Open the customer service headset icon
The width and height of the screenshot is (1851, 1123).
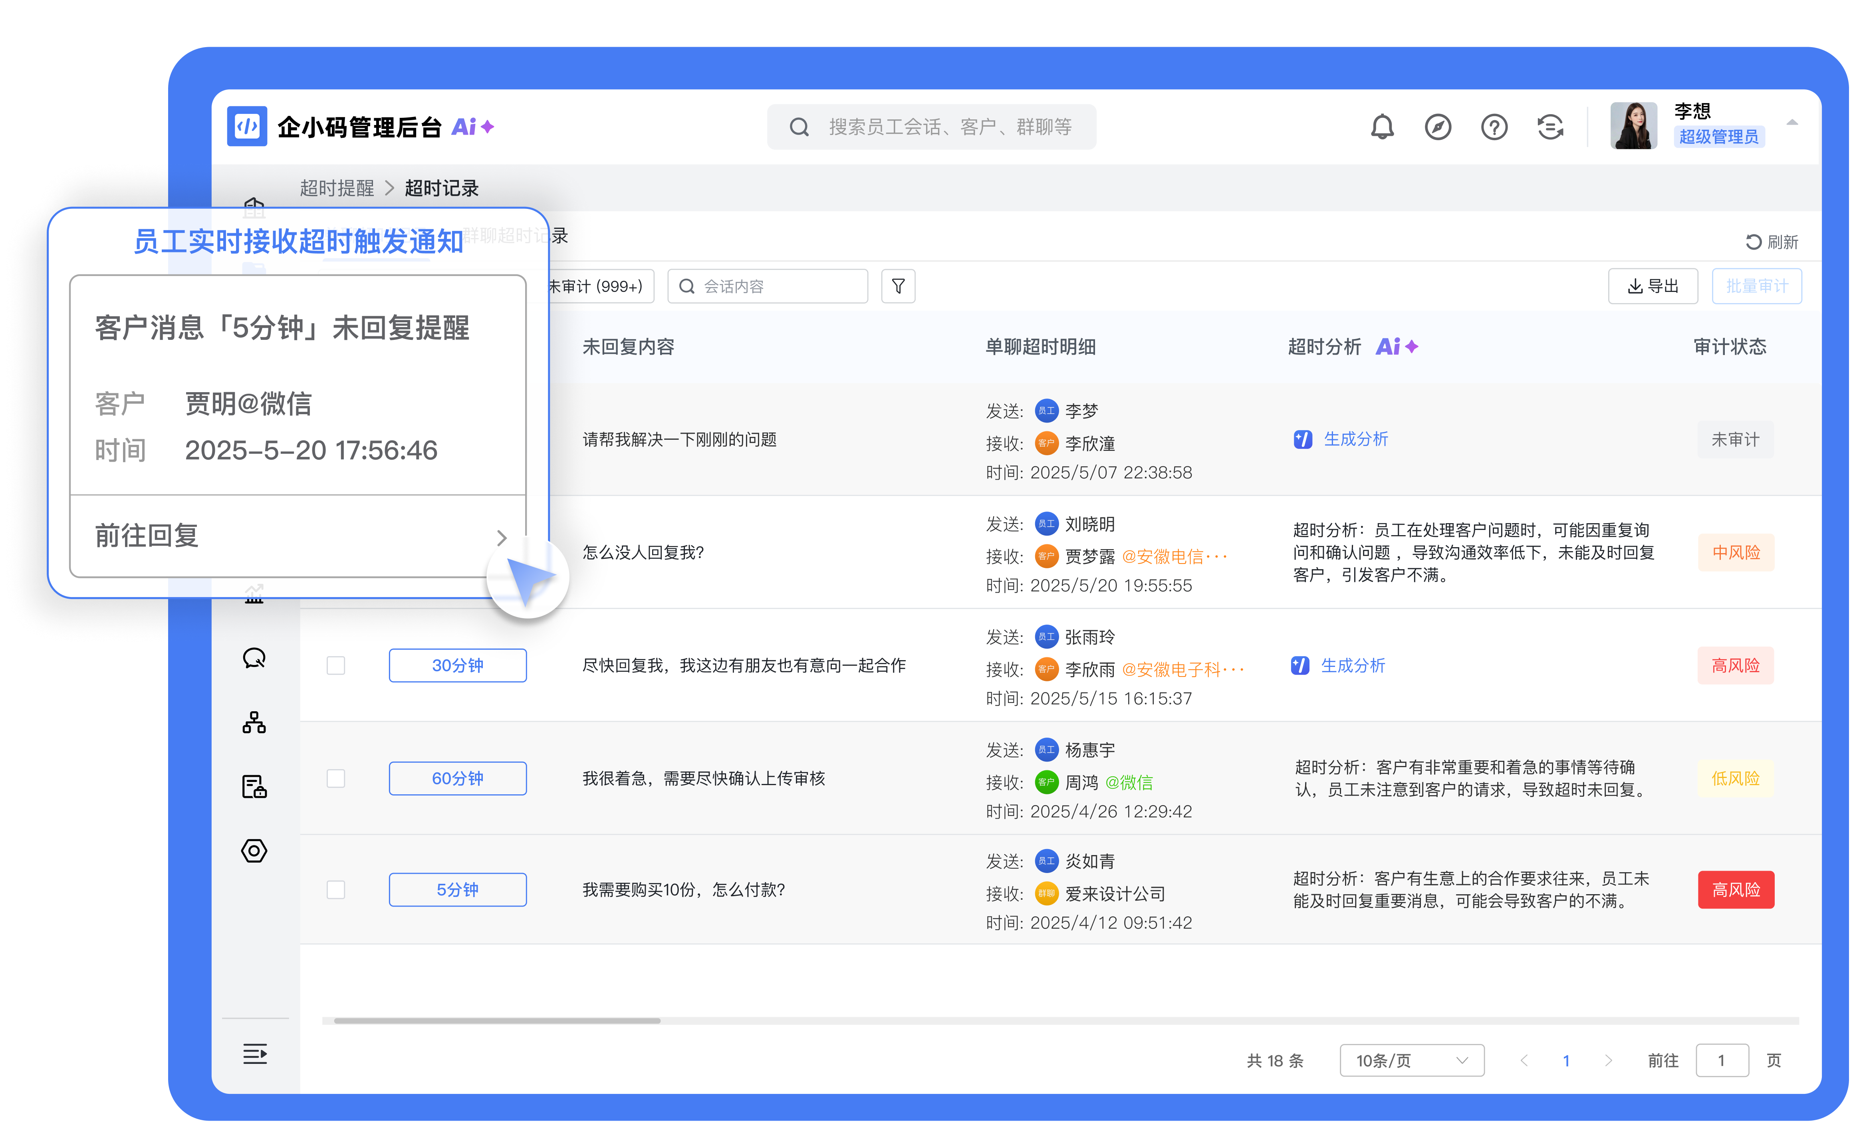1550,127
